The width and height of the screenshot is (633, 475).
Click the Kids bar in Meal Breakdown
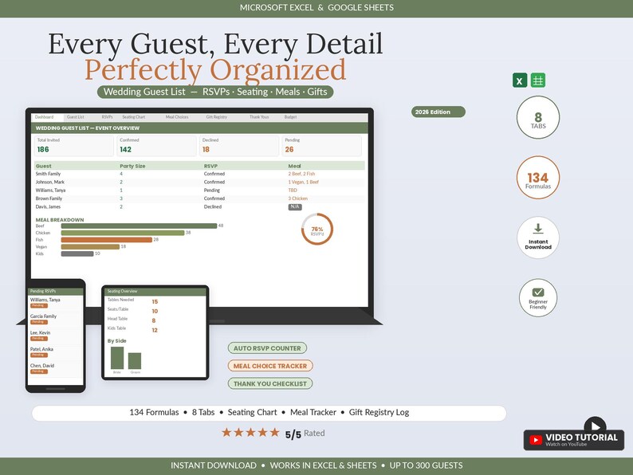click(x=77, y=254)
